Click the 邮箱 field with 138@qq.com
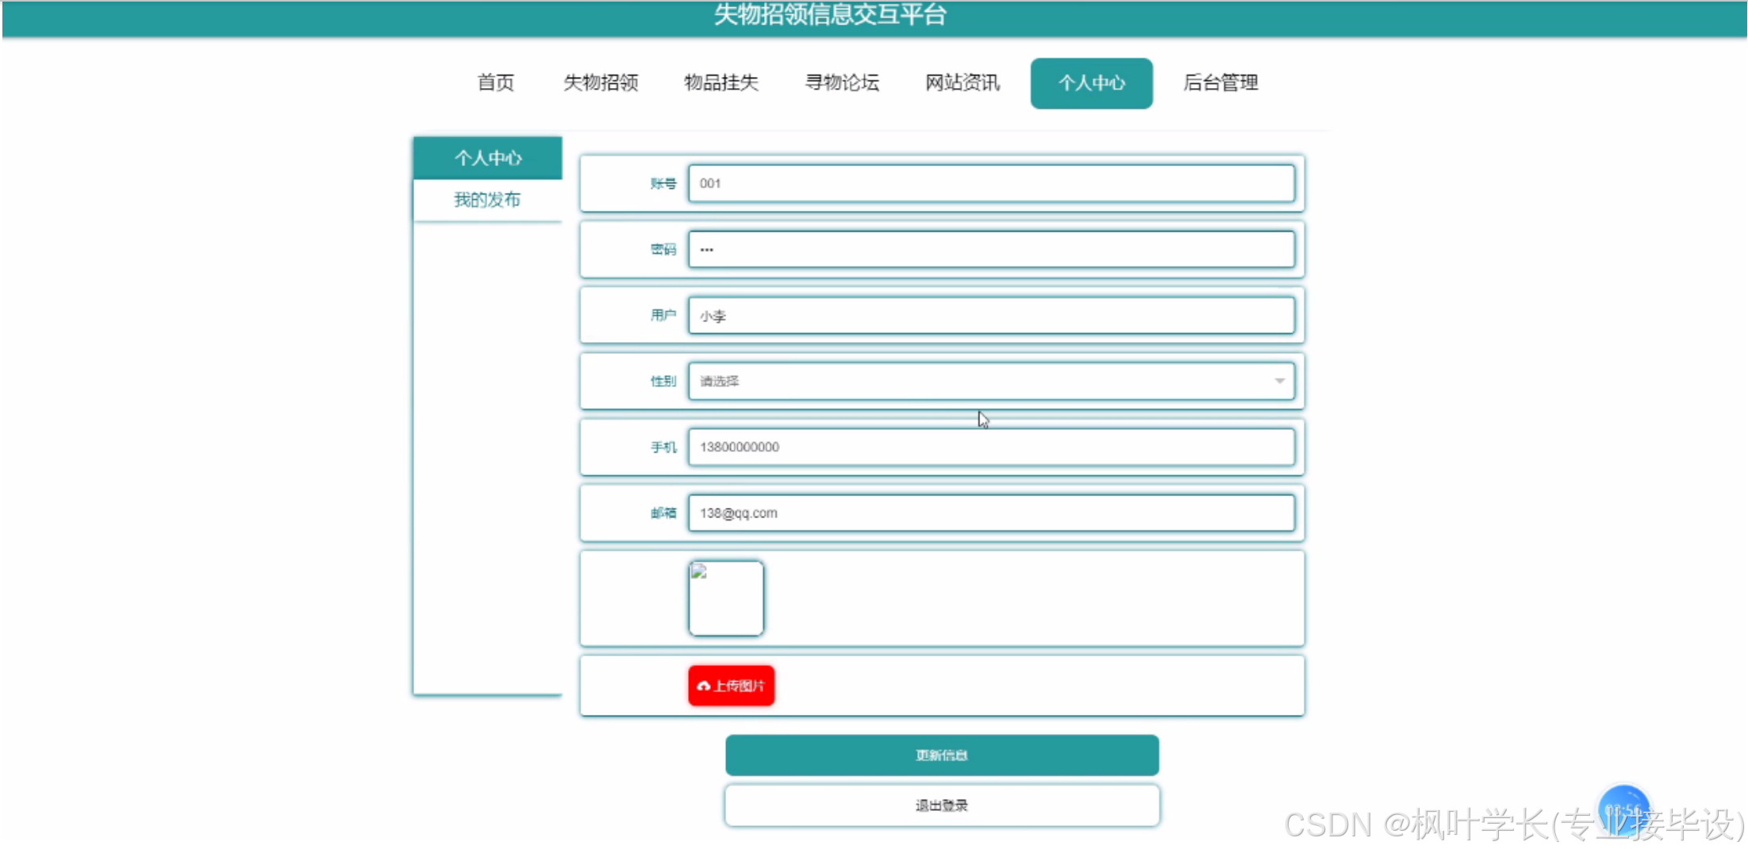Viewport: 1748px width, 853px height. (991, 513)
